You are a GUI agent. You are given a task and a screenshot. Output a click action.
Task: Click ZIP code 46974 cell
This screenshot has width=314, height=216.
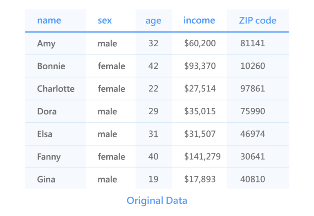(253, 134)
